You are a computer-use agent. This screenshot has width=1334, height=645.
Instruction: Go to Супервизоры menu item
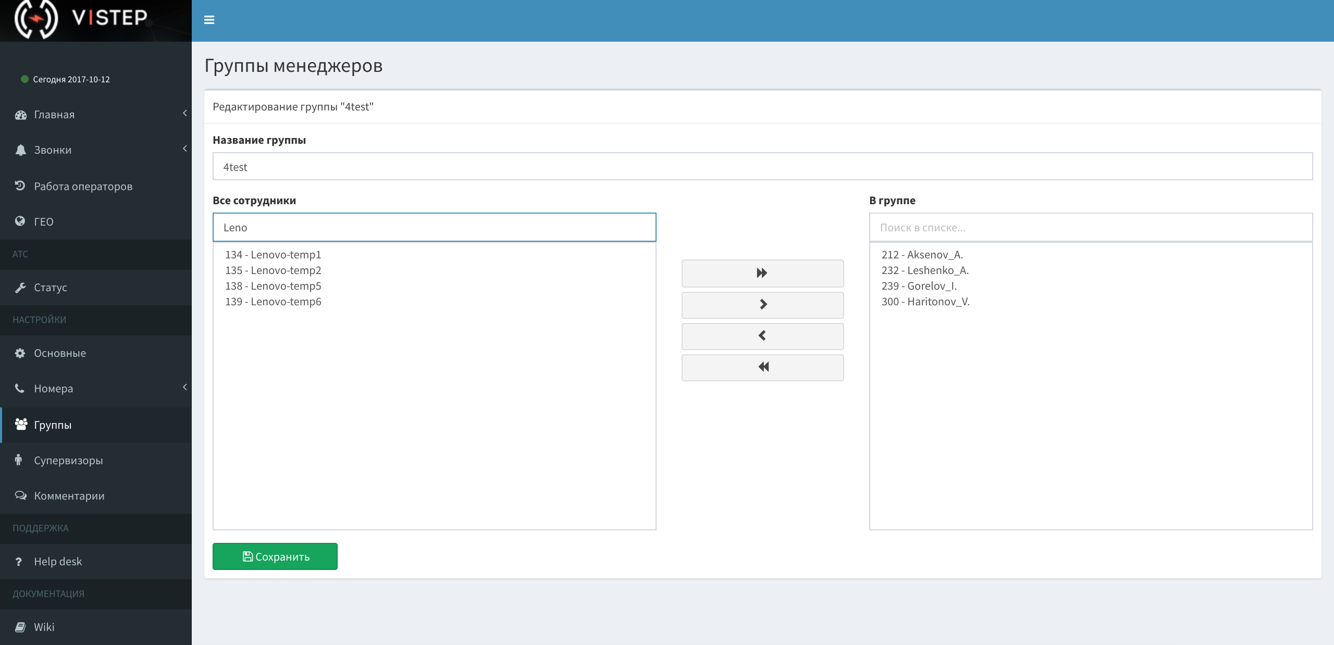click(68, 461)
